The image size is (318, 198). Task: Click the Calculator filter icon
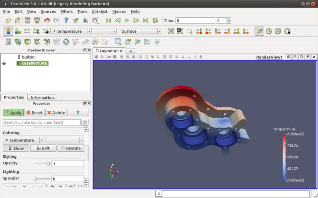pos(8,42)
